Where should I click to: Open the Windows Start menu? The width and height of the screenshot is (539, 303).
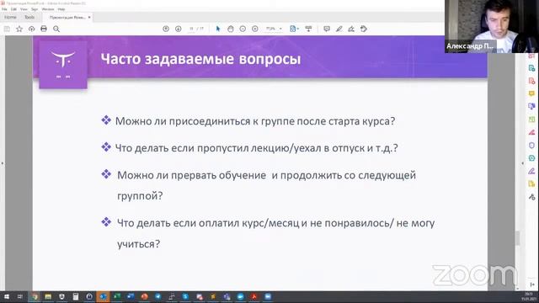pos(7,296)
